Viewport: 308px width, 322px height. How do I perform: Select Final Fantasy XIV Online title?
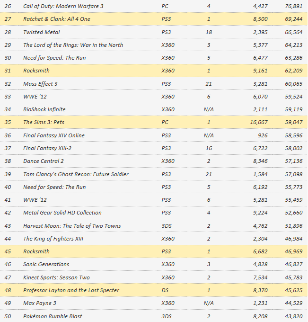pyautogui.click(x=54, y=135)
